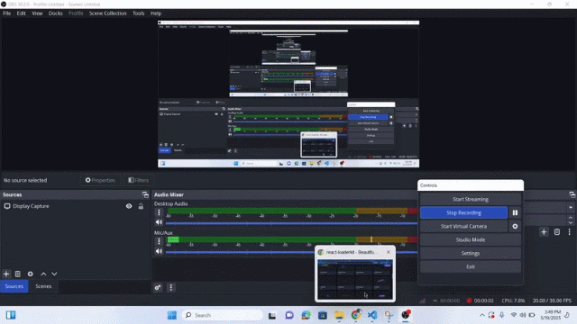Switch to the Scenes tab
The width and height of the screenshot is (577, 324).
[x=43, y=286]
